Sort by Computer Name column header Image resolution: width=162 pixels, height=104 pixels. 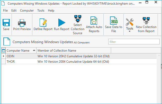(21, 50)
